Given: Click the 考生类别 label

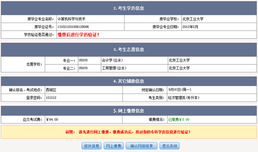Looking at the screenshot, I should coord(156,98).
